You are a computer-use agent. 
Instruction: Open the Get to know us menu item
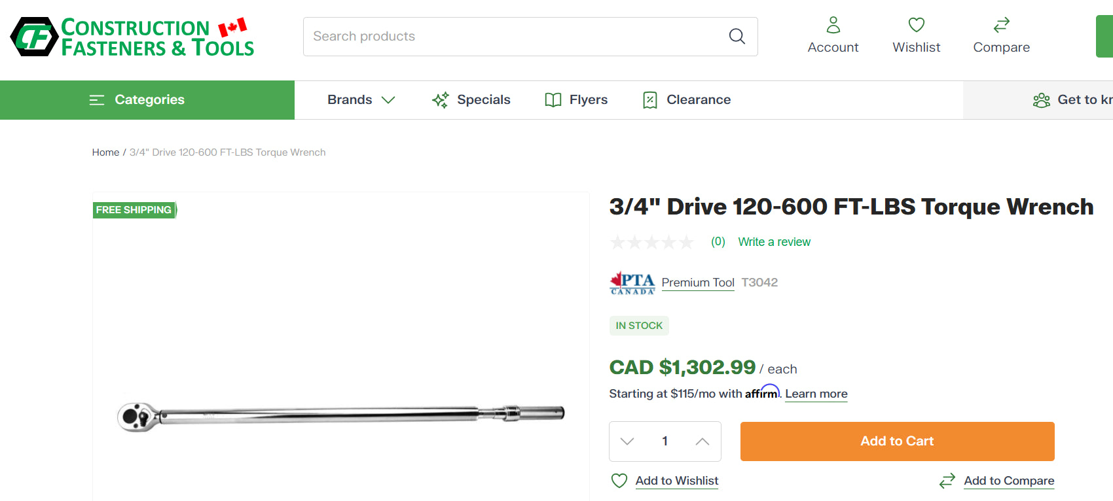(x=1074, y=100)
